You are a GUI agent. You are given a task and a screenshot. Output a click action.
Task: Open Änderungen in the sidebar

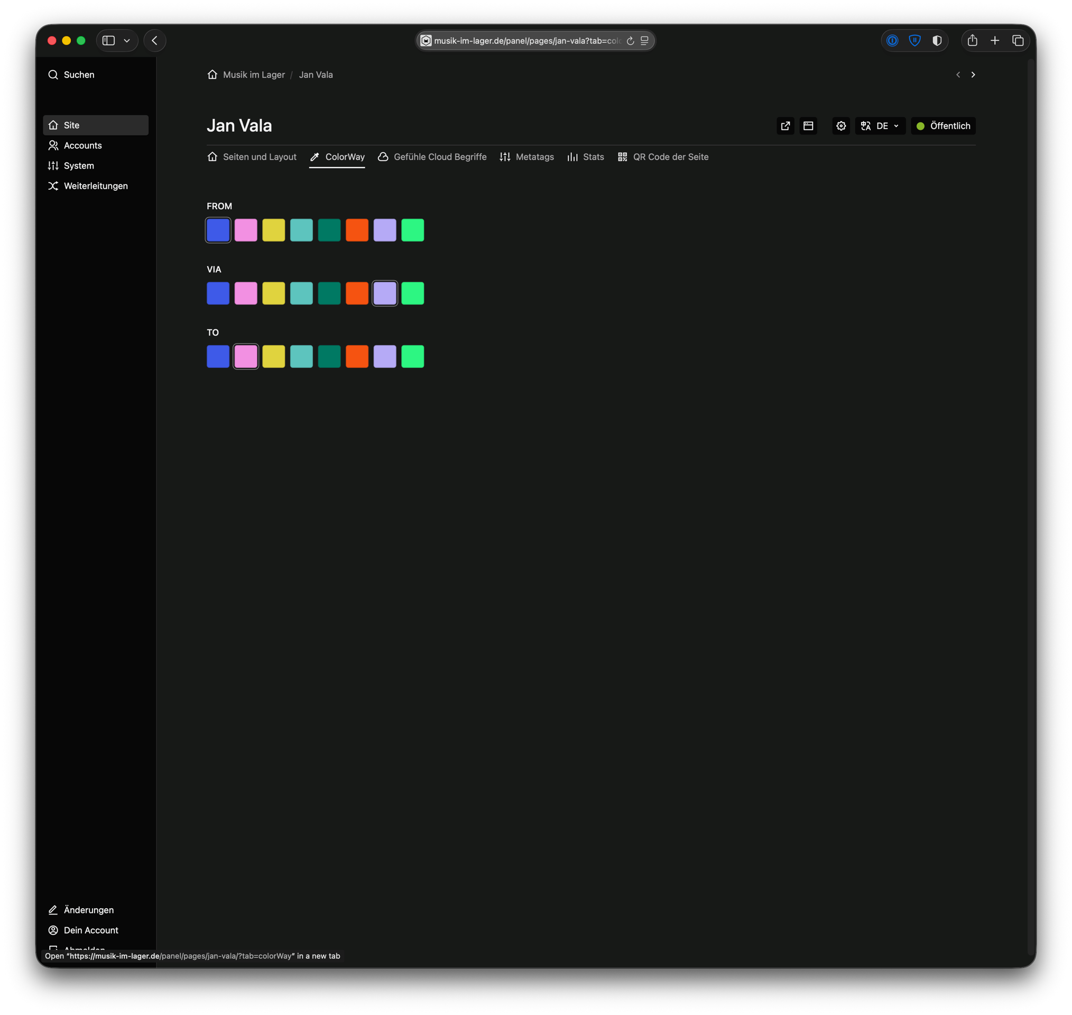click(x=96, y=909)
